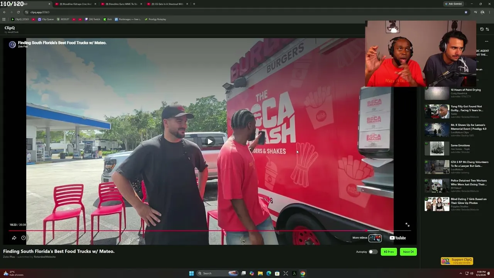This screenshot has height=278, width=494.
Task: Skip to next clip with Next button
Action: pyautogui.click(x=408, y=252)
